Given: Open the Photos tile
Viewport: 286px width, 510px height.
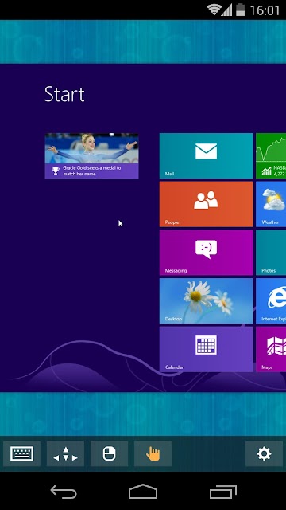Looking at the screenshot, I should click(271, 253).
